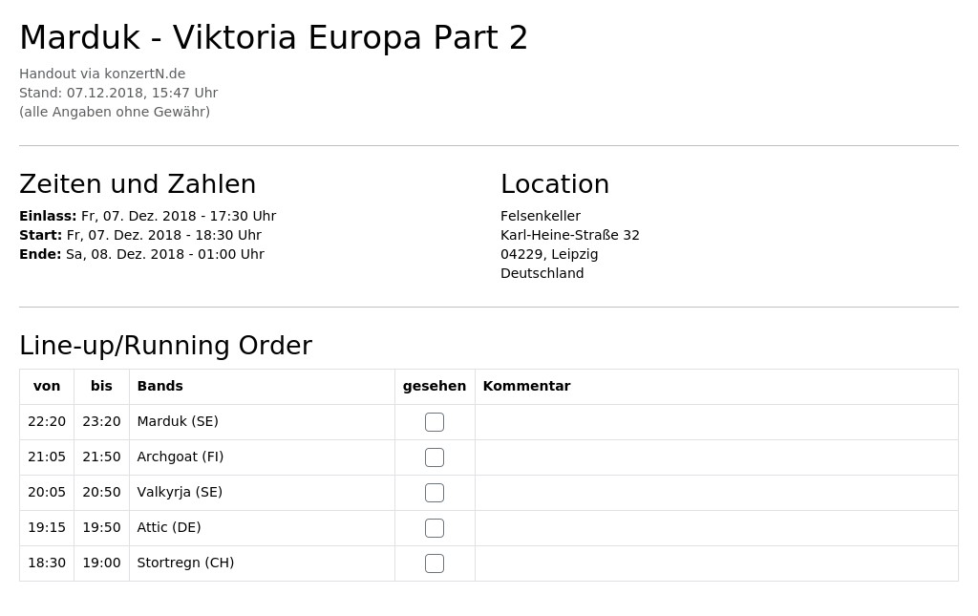Select the Karl-Heine-Straße 32 address line
The image size is (978, 616).
click(570, 235)
